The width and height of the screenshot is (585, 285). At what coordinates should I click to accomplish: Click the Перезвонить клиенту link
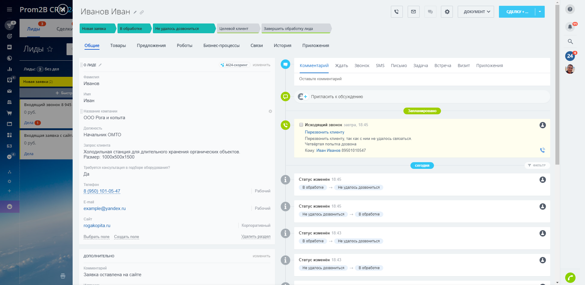coord(324,132)
